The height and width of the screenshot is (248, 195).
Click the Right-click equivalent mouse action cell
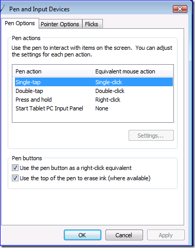pyautogui.click(x=108, y=100)
